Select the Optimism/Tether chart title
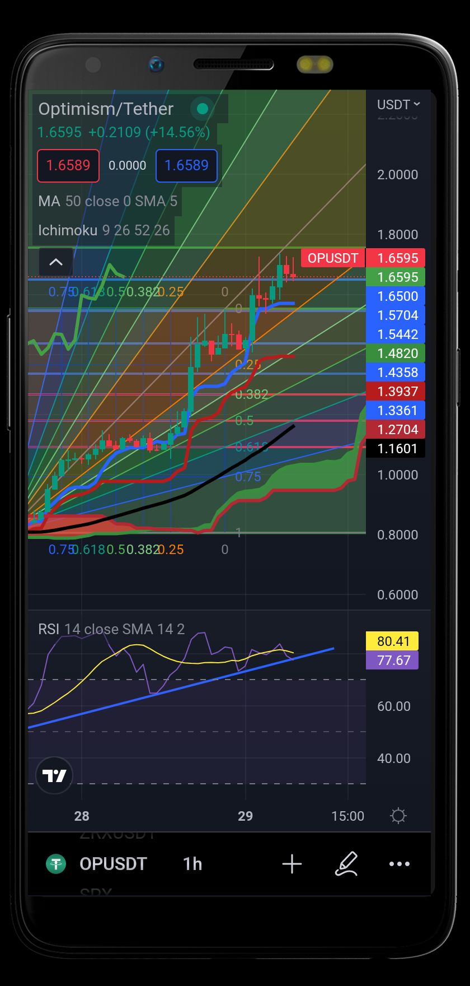This screenshot has height=986, width=470. 106,109
